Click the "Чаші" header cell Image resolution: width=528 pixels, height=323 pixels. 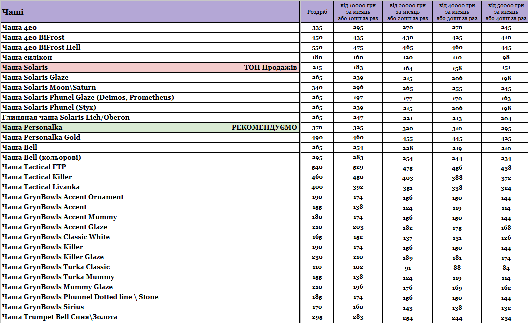click(x=13, y=12)
